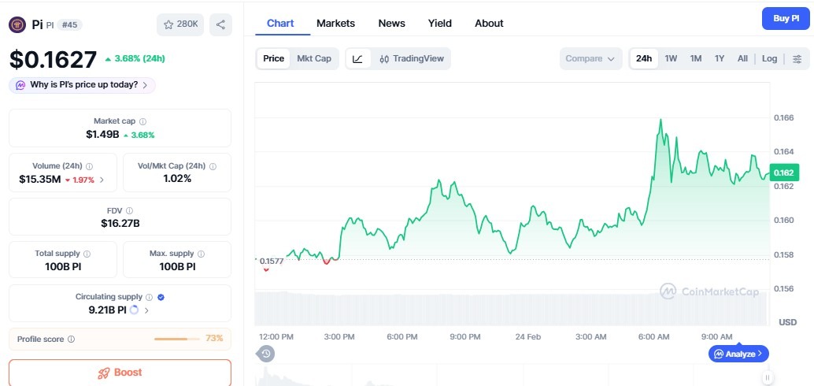Toggle Log scale on chart
The width and height of the screenshot is (814, 386).
(x=769, y=59)
